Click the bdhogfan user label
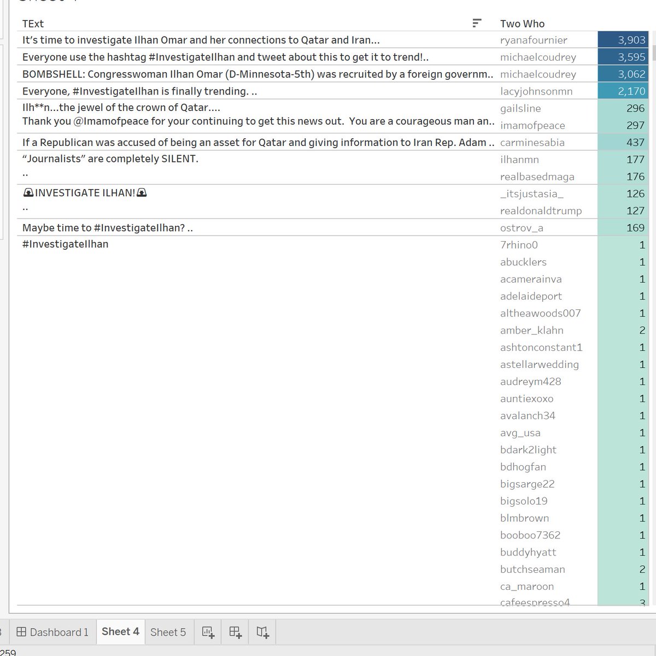Screen dimensions: 656x656 pos(523,467)
